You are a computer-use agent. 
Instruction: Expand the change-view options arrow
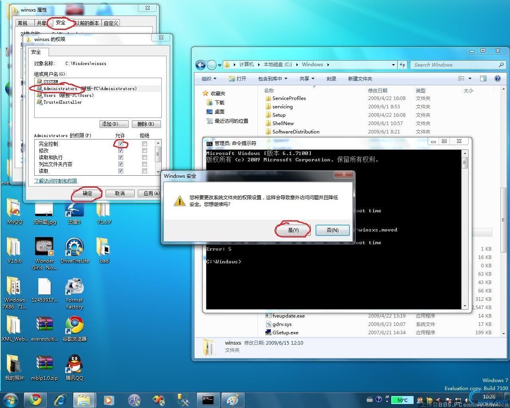(470, 78)
